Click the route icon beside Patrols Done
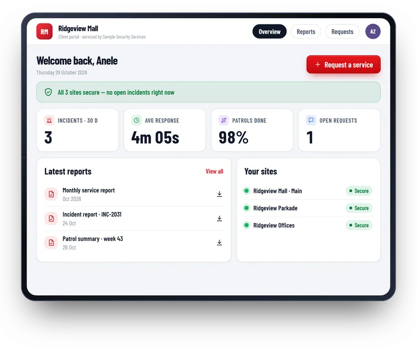Image resolution: width=417 pixels, height=349 pixels. pyautogui.click(x=224, y=120)
